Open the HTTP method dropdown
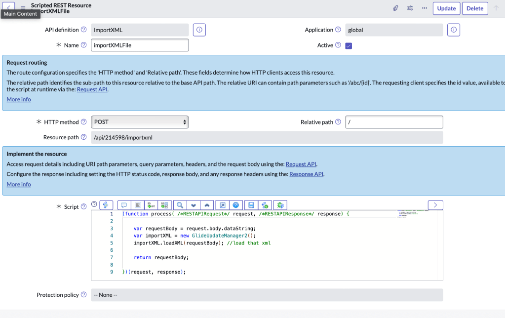This screenshot has height=318, width=505. (x=140, y=122)
